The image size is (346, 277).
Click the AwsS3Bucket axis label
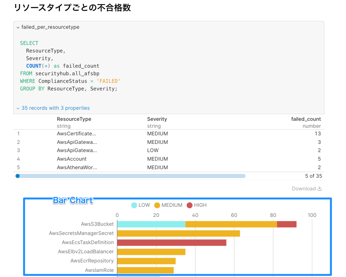97,224
